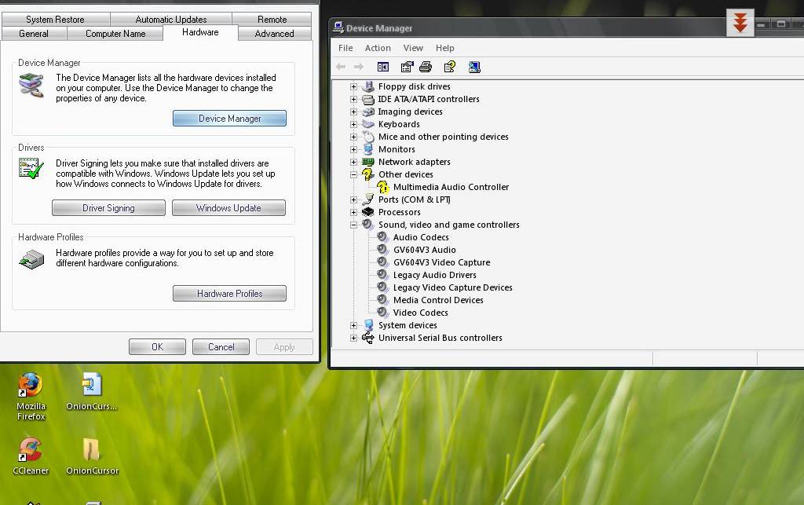Click the Print icon in the toolbar
This screenshot has width=804, height=505.
(426, 67)
